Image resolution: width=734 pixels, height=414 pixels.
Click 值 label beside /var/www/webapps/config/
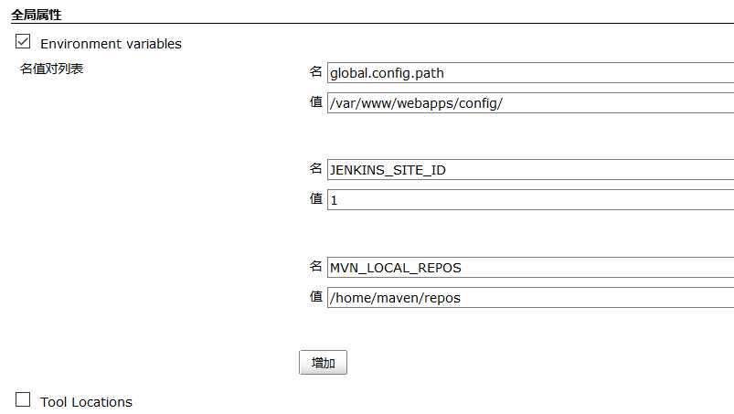316,101
